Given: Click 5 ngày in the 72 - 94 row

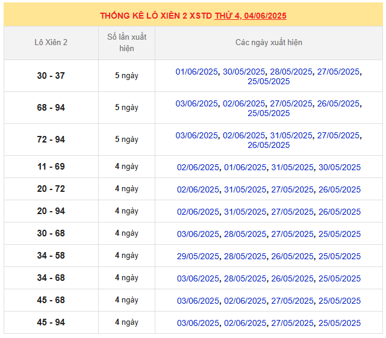Looking at the screenshot, I should click(x=126, y=140).
